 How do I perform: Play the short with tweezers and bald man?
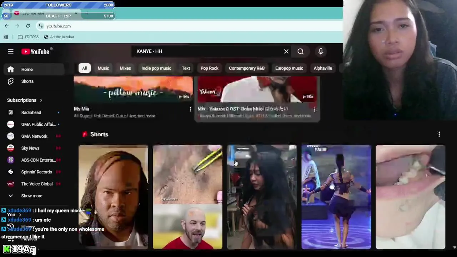coord(187,197)
